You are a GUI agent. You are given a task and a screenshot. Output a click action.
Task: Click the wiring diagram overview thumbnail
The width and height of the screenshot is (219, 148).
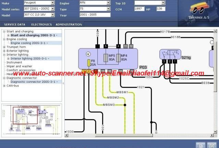[x=32, y=120]
